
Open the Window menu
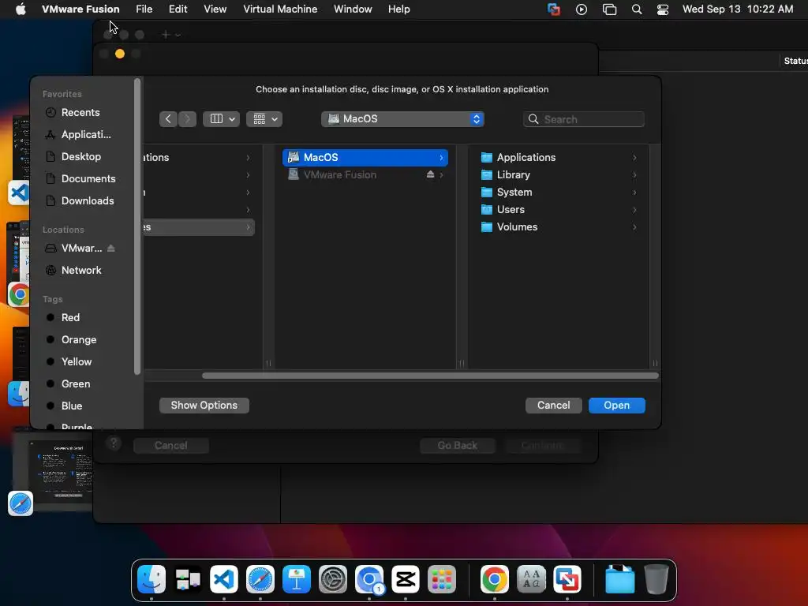(353, 9)
